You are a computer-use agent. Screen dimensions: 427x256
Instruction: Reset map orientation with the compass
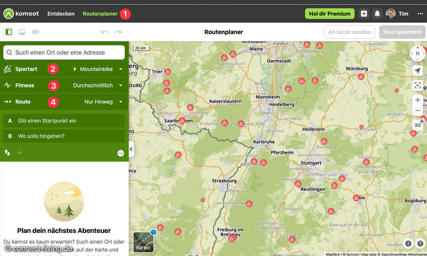pyautogui.click(x=417, y=54)
